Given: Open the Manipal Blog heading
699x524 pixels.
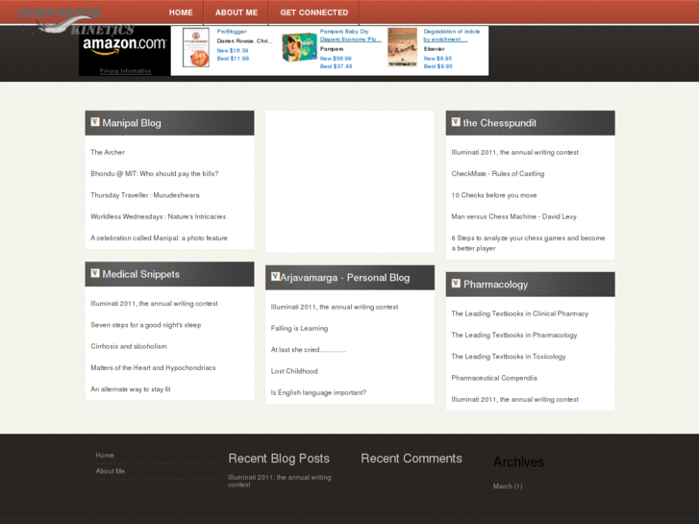Looking at the screenshot, I should coord(132,123).
